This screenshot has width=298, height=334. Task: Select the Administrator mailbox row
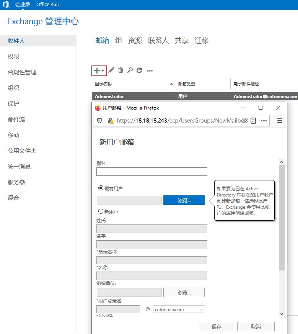click(195, 96)
